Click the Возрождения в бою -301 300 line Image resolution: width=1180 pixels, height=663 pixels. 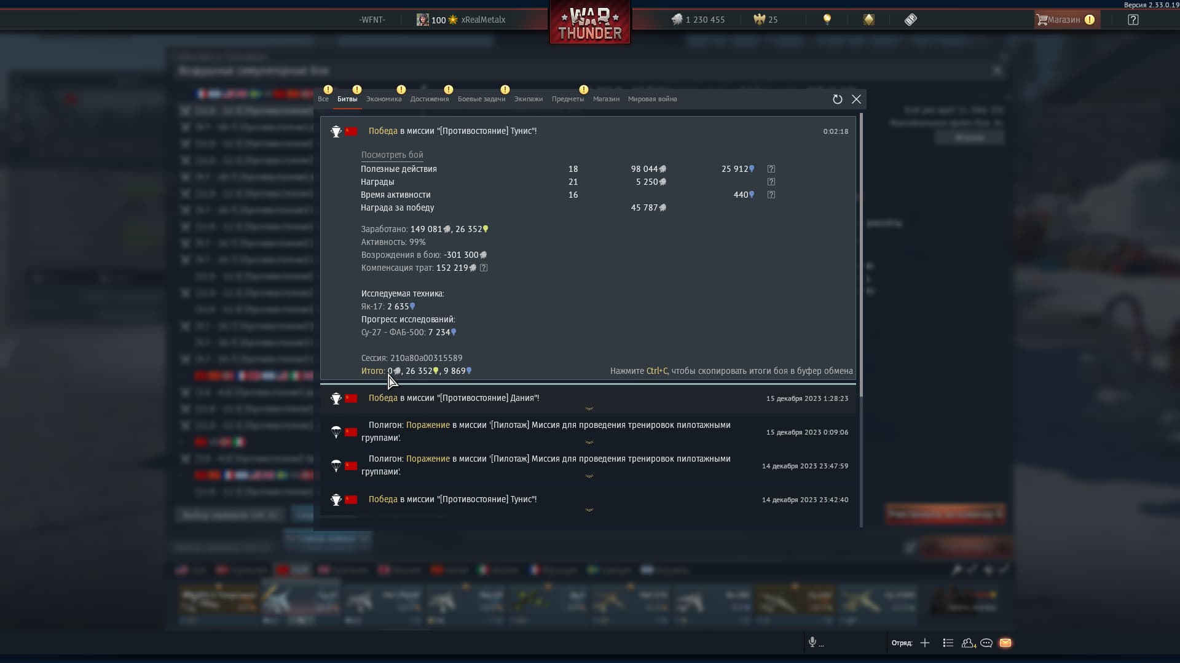424,255
